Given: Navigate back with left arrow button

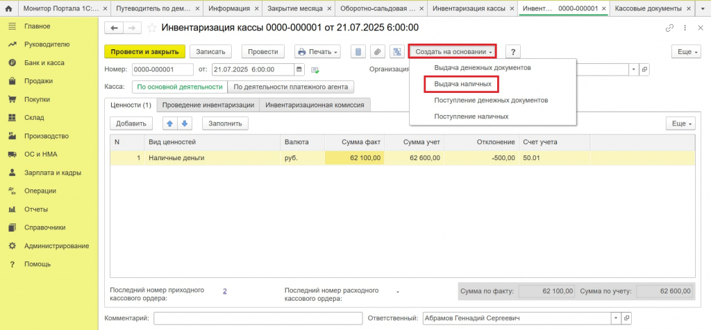Looking at the screenshot, I should click(x=114, y=28).
